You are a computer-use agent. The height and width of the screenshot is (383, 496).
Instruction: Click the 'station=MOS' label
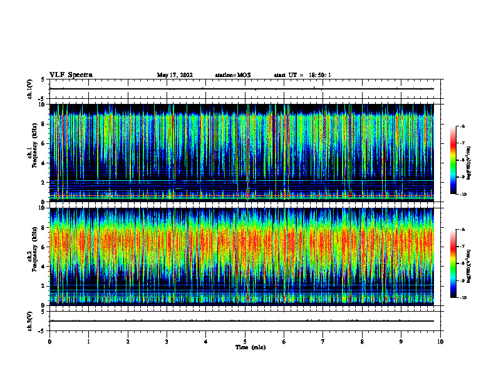233,75
